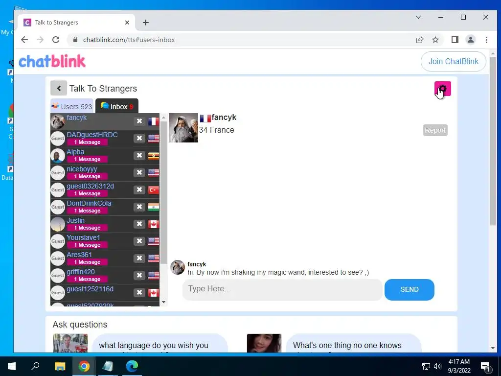
Task: Click the 1 Message badge under Ares361
Action: pyautogui.click(x=87, y=262)
